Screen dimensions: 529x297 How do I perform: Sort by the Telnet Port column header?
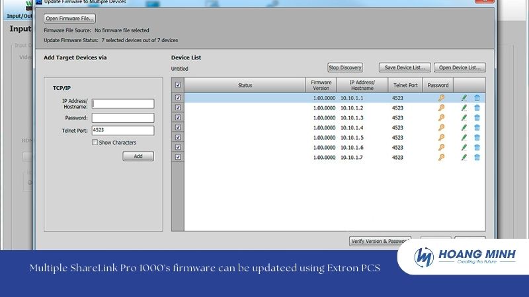[405, 85]
